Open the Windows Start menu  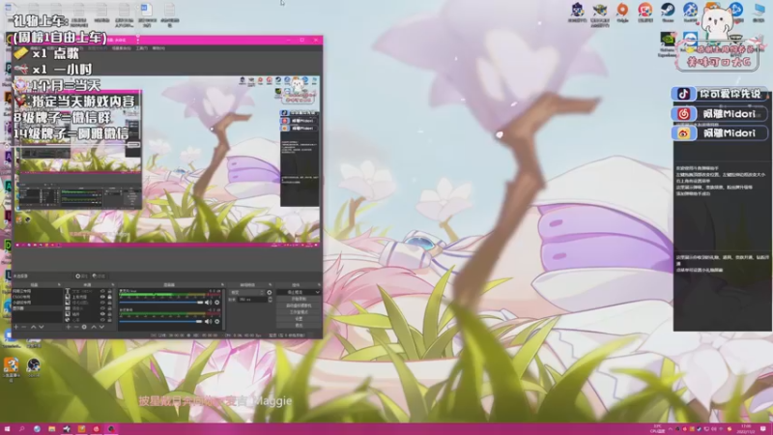[x=7, y=429]
